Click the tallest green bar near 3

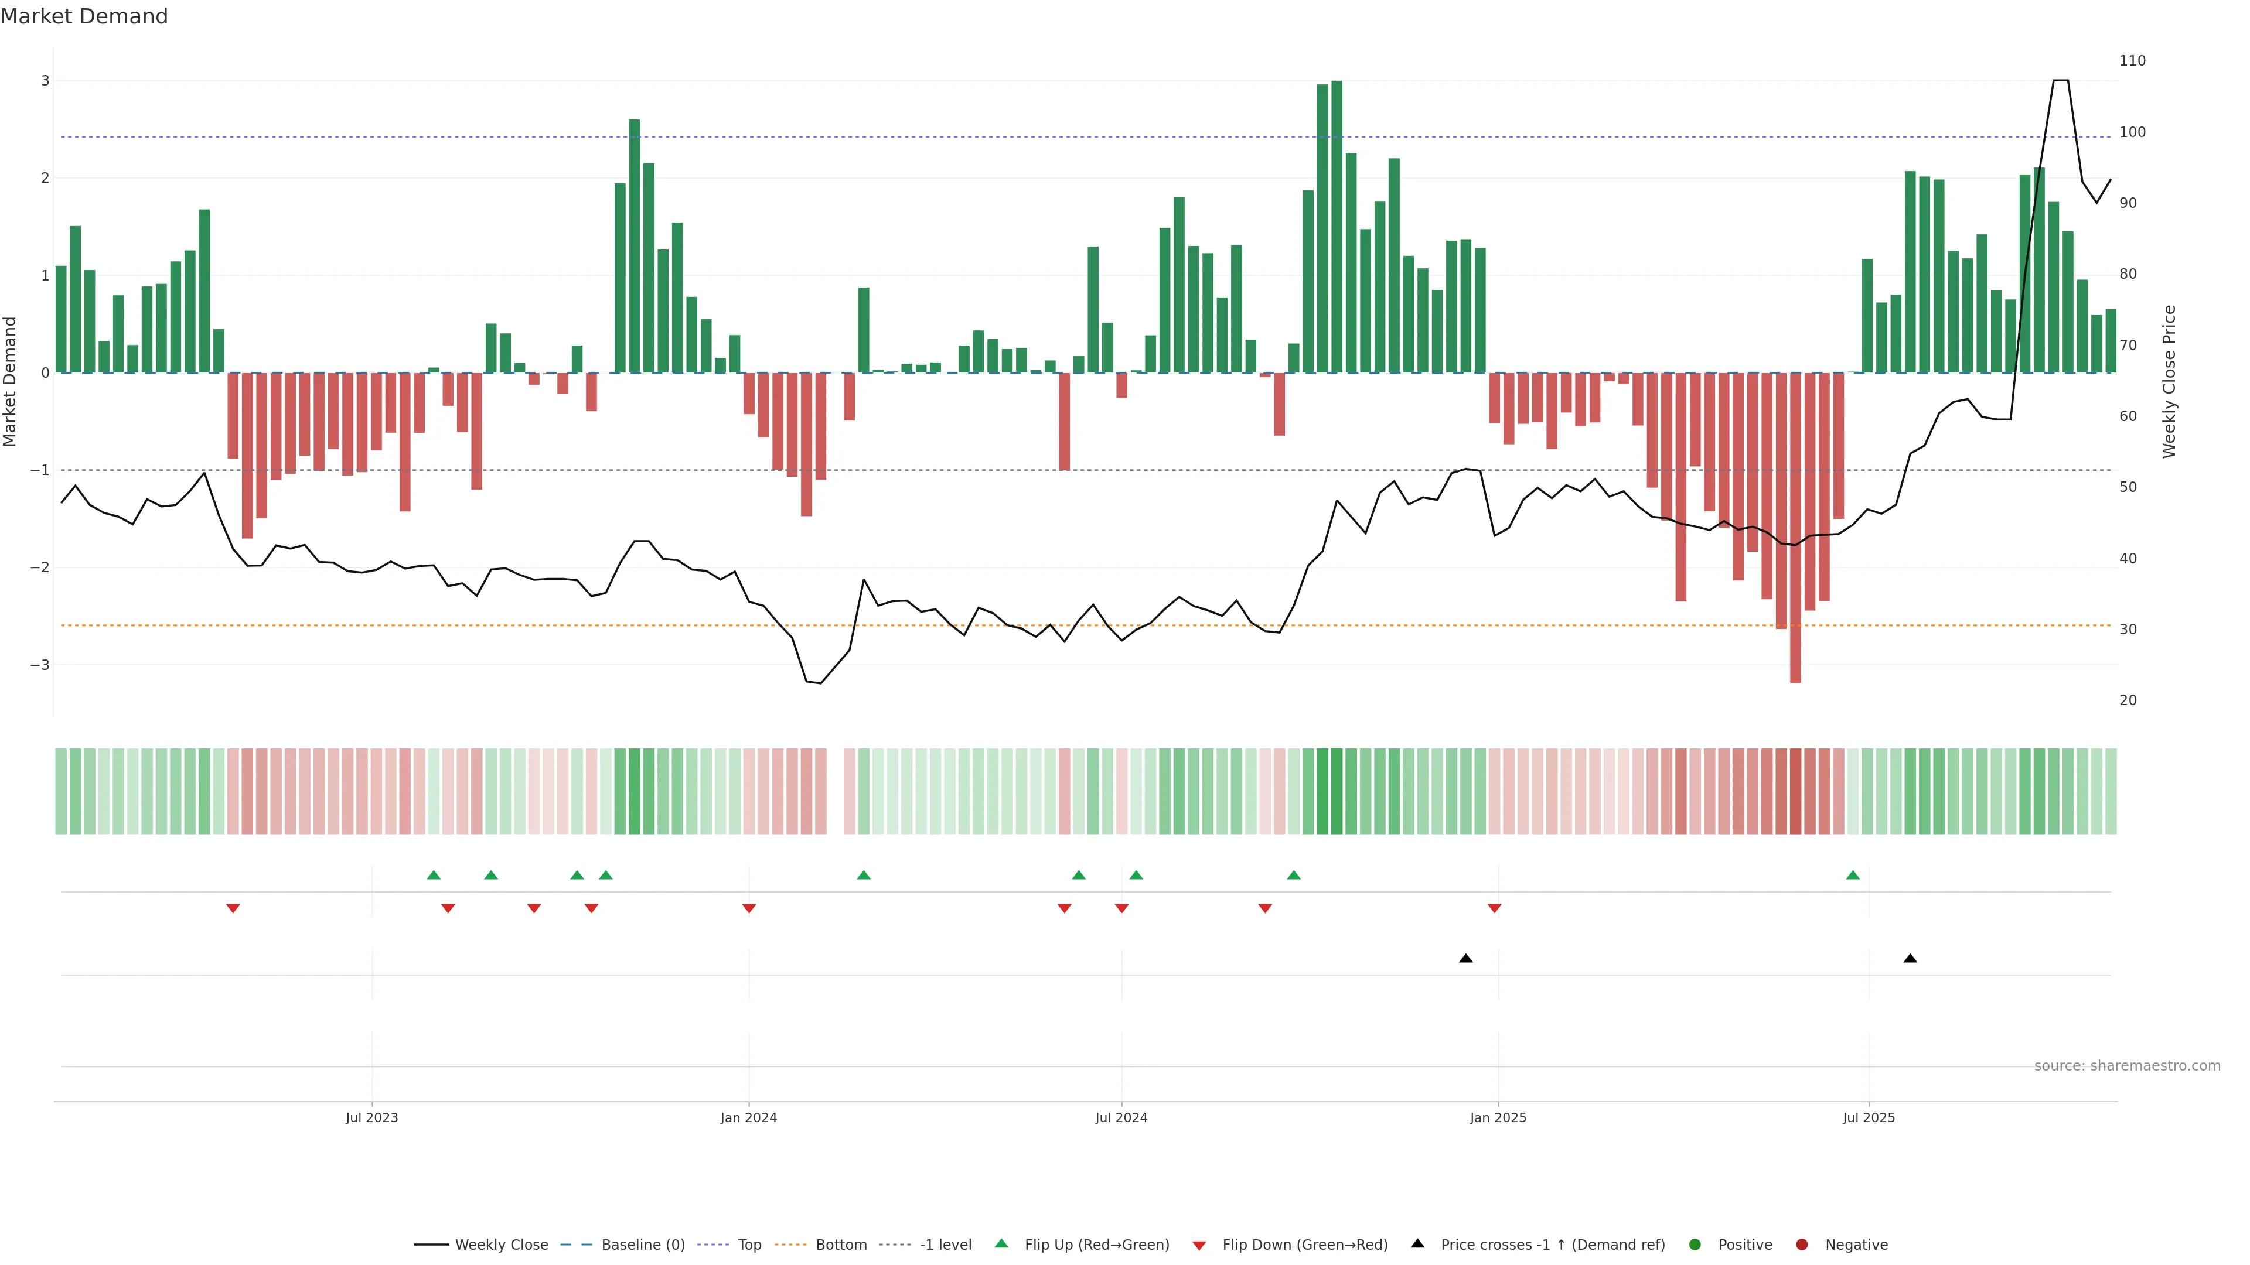tap(1337, 227)
